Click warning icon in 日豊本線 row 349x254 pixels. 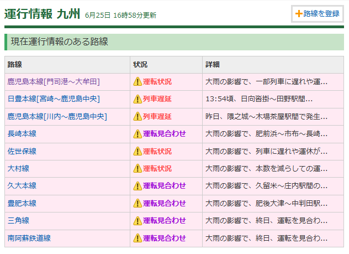pos(138,99)
